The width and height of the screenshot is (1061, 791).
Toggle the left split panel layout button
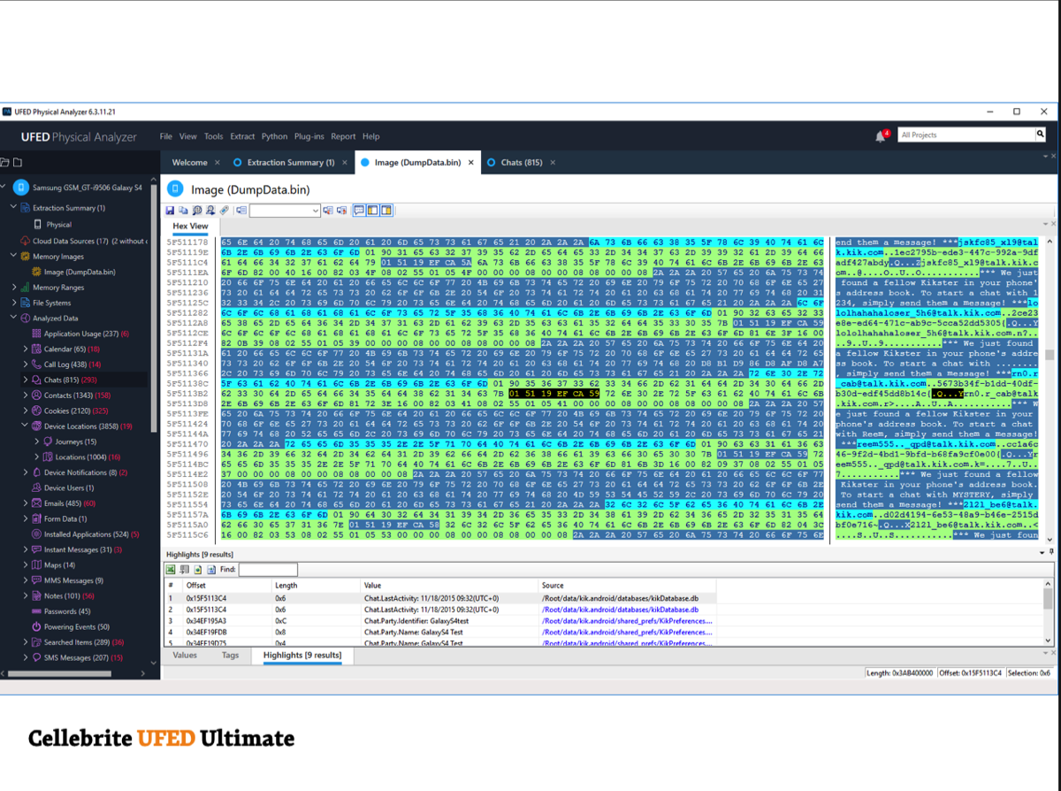click(373, 211)
